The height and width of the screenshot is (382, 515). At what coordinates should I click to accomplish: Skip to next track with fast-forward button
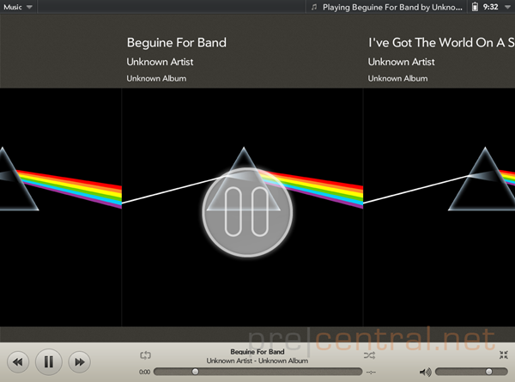point(79,362)
